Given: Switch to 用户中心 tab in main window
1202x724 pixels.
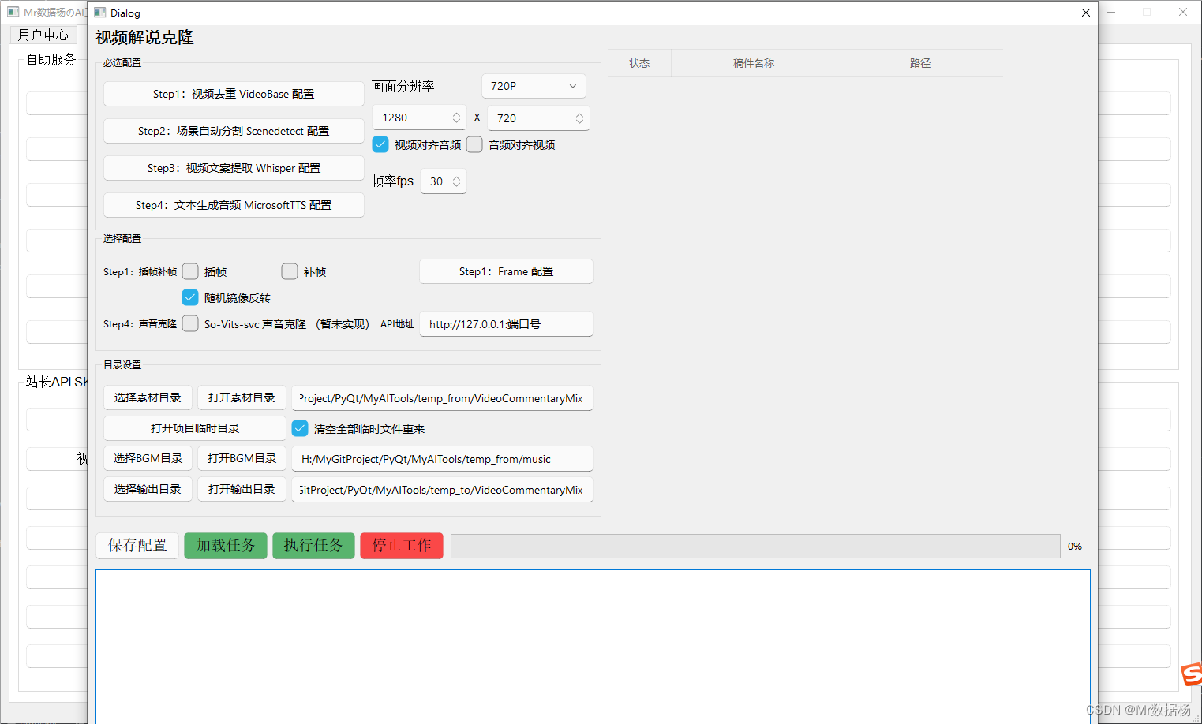Looking at the screenshot, I should pos(43,35).
